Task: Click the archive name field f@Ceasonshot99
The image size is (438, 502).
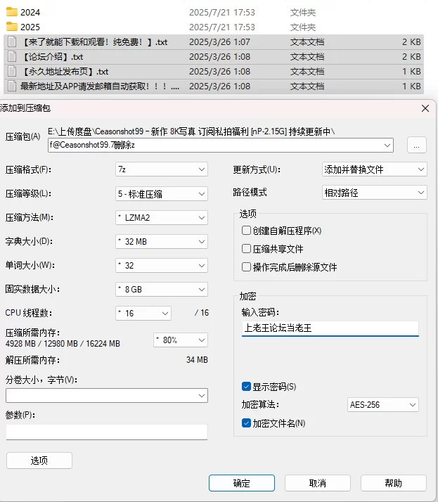Action: tap(221, 145)
